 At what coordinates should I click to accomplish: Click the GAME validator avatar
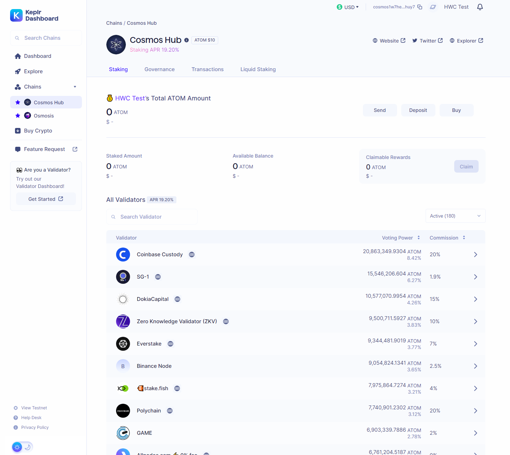[x=123, y=433]
